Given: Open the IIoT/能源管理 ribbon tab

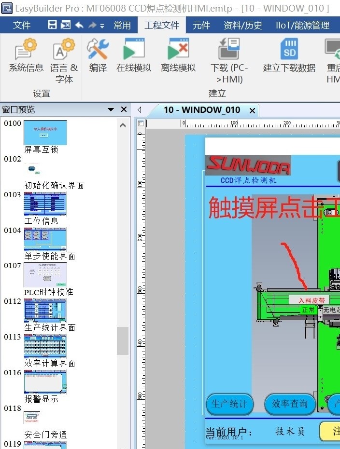Looking at the screenshot, I should 302,25.
